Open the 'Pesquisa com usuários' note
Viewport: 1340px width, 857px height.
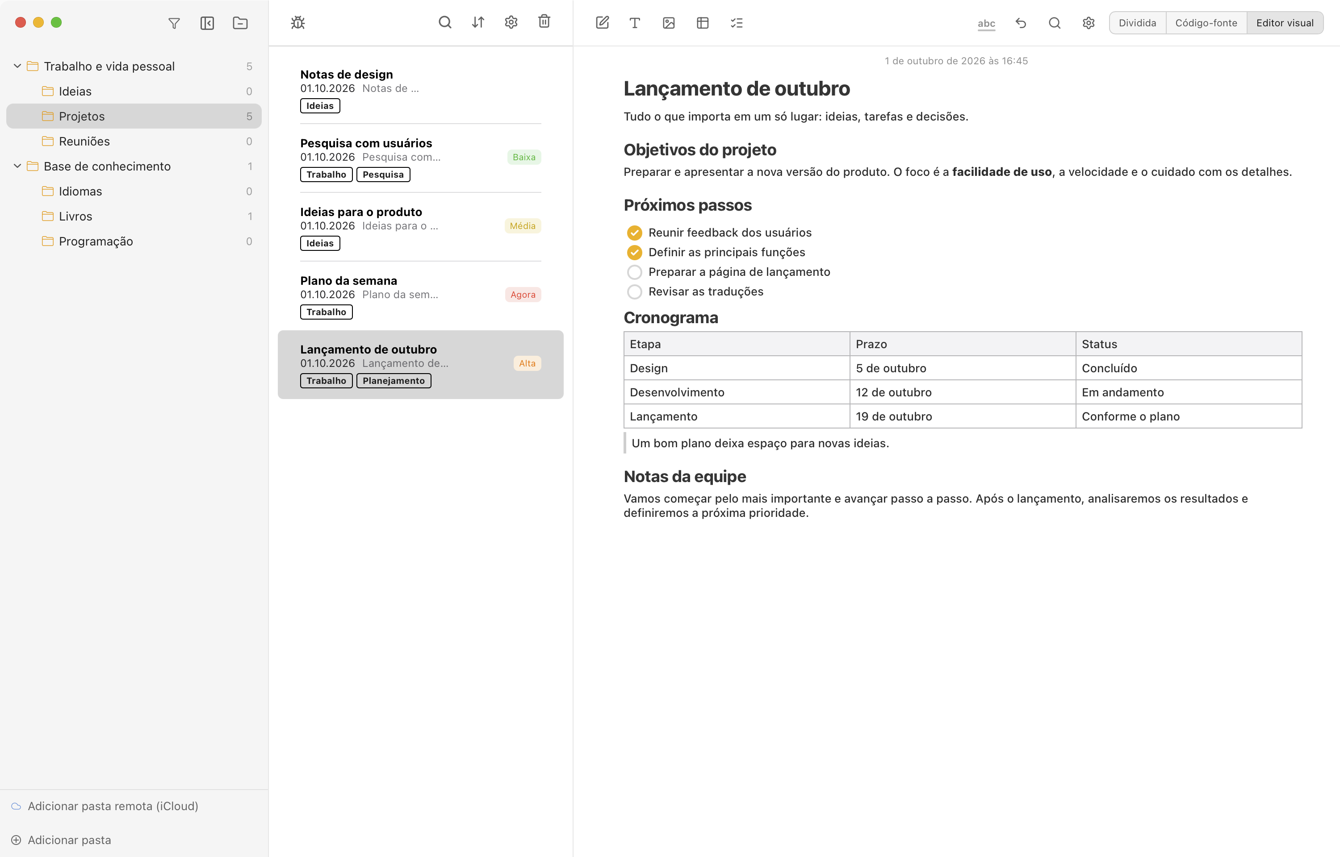[x=420, y=158]
